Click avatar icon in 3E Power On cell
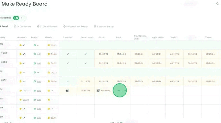This screenshot has height=123, width=221. [x=67, y=91]
